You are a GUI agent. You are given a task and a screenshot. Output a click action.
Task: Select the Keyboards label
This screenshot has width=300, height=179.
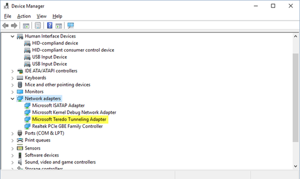[x=36, y=78]
